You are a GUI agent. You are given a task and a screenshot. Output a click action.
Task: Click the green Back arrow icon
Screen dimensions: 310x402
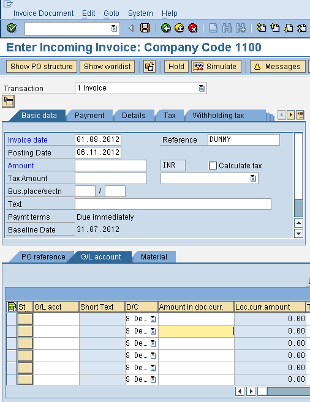166,28
